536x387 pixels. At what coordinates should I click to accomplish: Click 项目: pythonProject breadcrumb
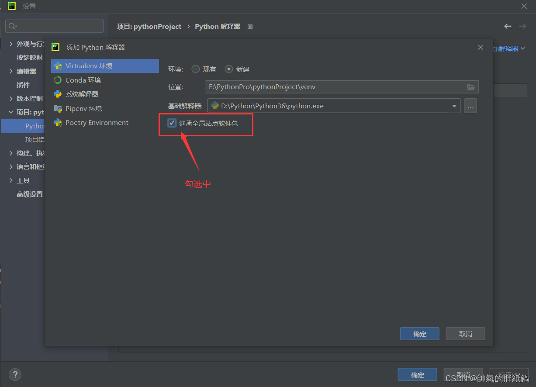tap(149, 26)
